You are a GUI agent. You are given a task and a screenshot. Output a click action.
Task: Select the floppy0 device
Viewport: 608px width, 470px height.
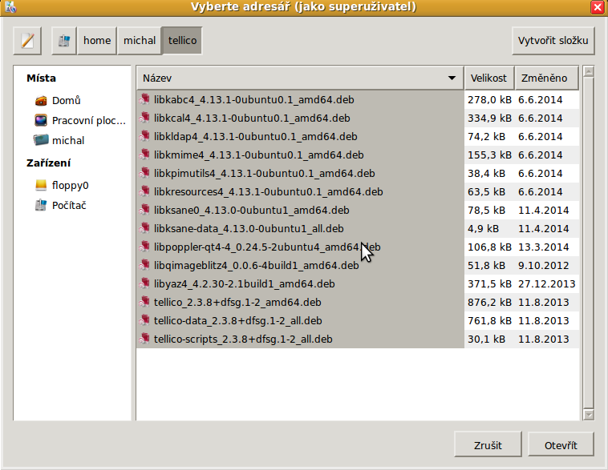pyautogui.click(x=74, y=186)
